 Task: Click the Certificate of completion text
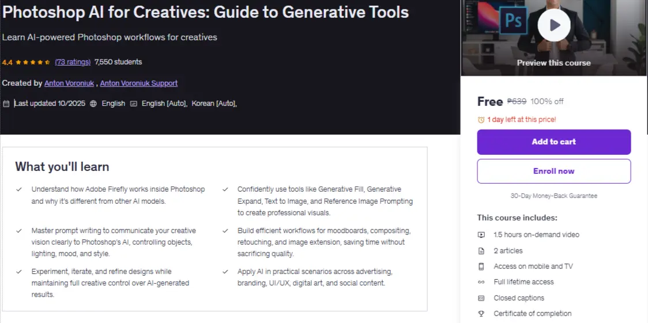[532, 314]
